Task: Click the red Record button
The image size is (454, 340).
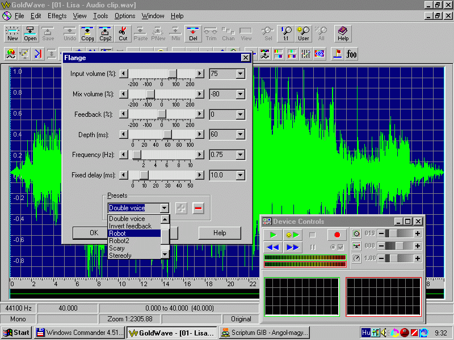Action: point(337,235)
